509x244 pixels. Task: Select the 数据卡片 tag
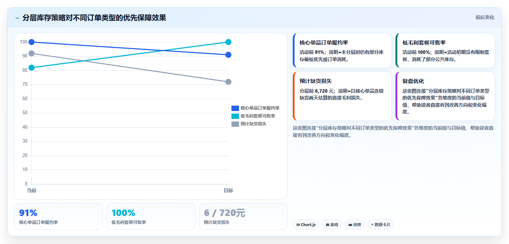coord(381,225)
